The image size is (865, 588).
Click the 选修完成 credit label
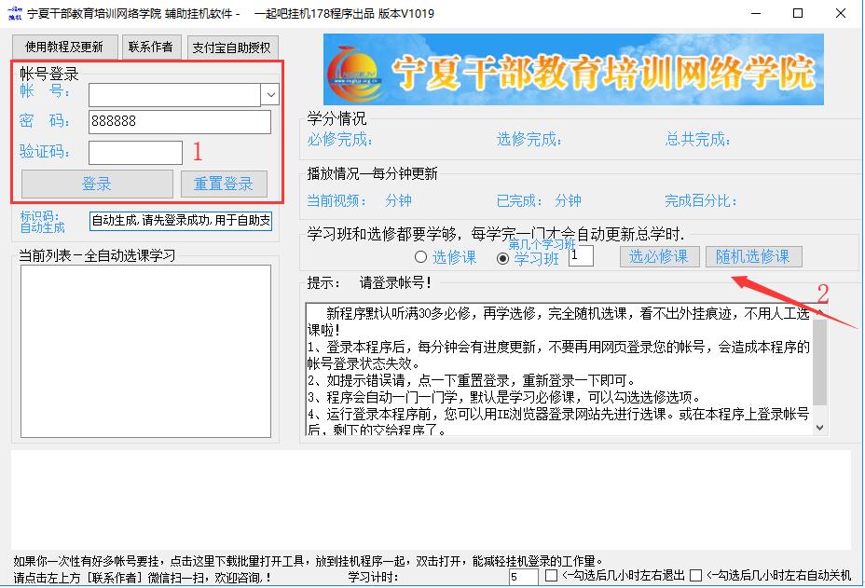point(529,140)
